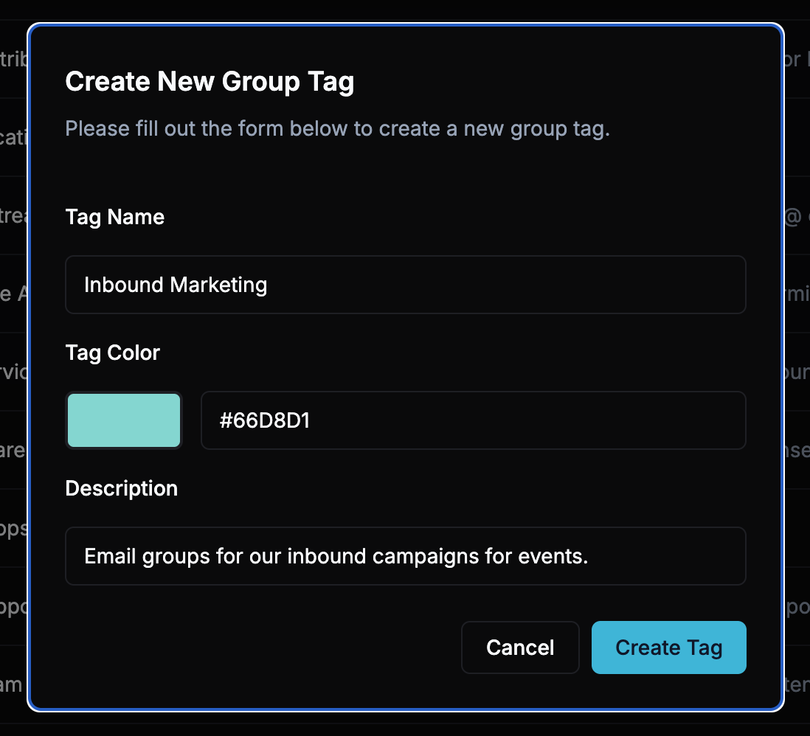Screen dimensions: 810x736
Task: Click the Inbound Marketing text input
Action: point(406,285)
